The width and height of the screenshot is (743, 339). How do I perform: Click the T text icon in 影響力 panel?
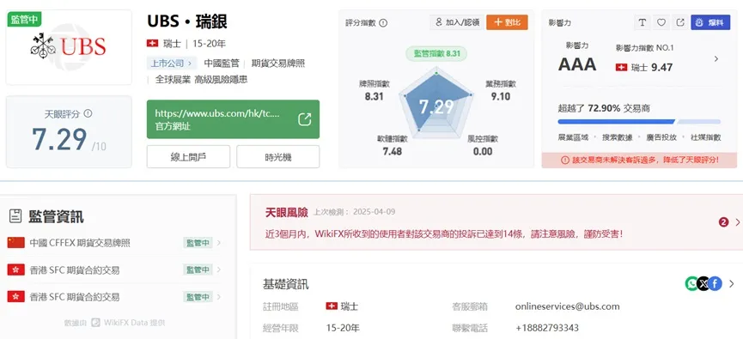pyautogui.click(x=642, y=22)
